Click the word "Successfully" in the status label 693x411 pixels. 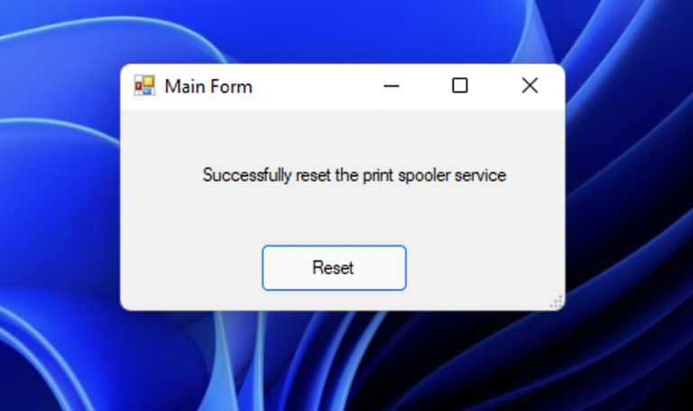(247, 176)
